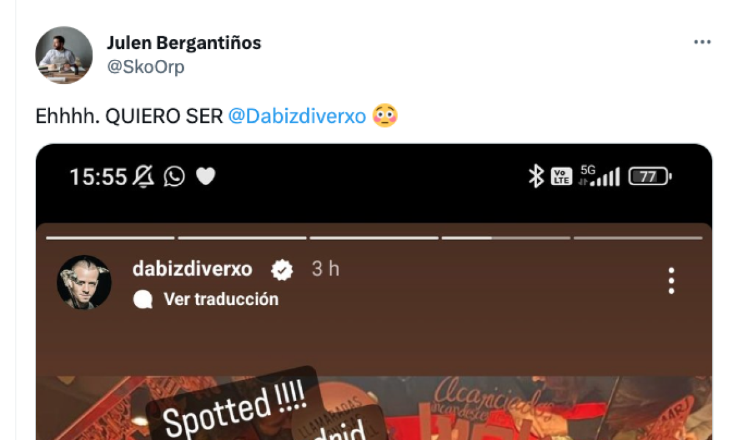Click the @SkoOrp handle
Image resolution: width=733 pixels, height=440 pixels.
coord(145,67)
